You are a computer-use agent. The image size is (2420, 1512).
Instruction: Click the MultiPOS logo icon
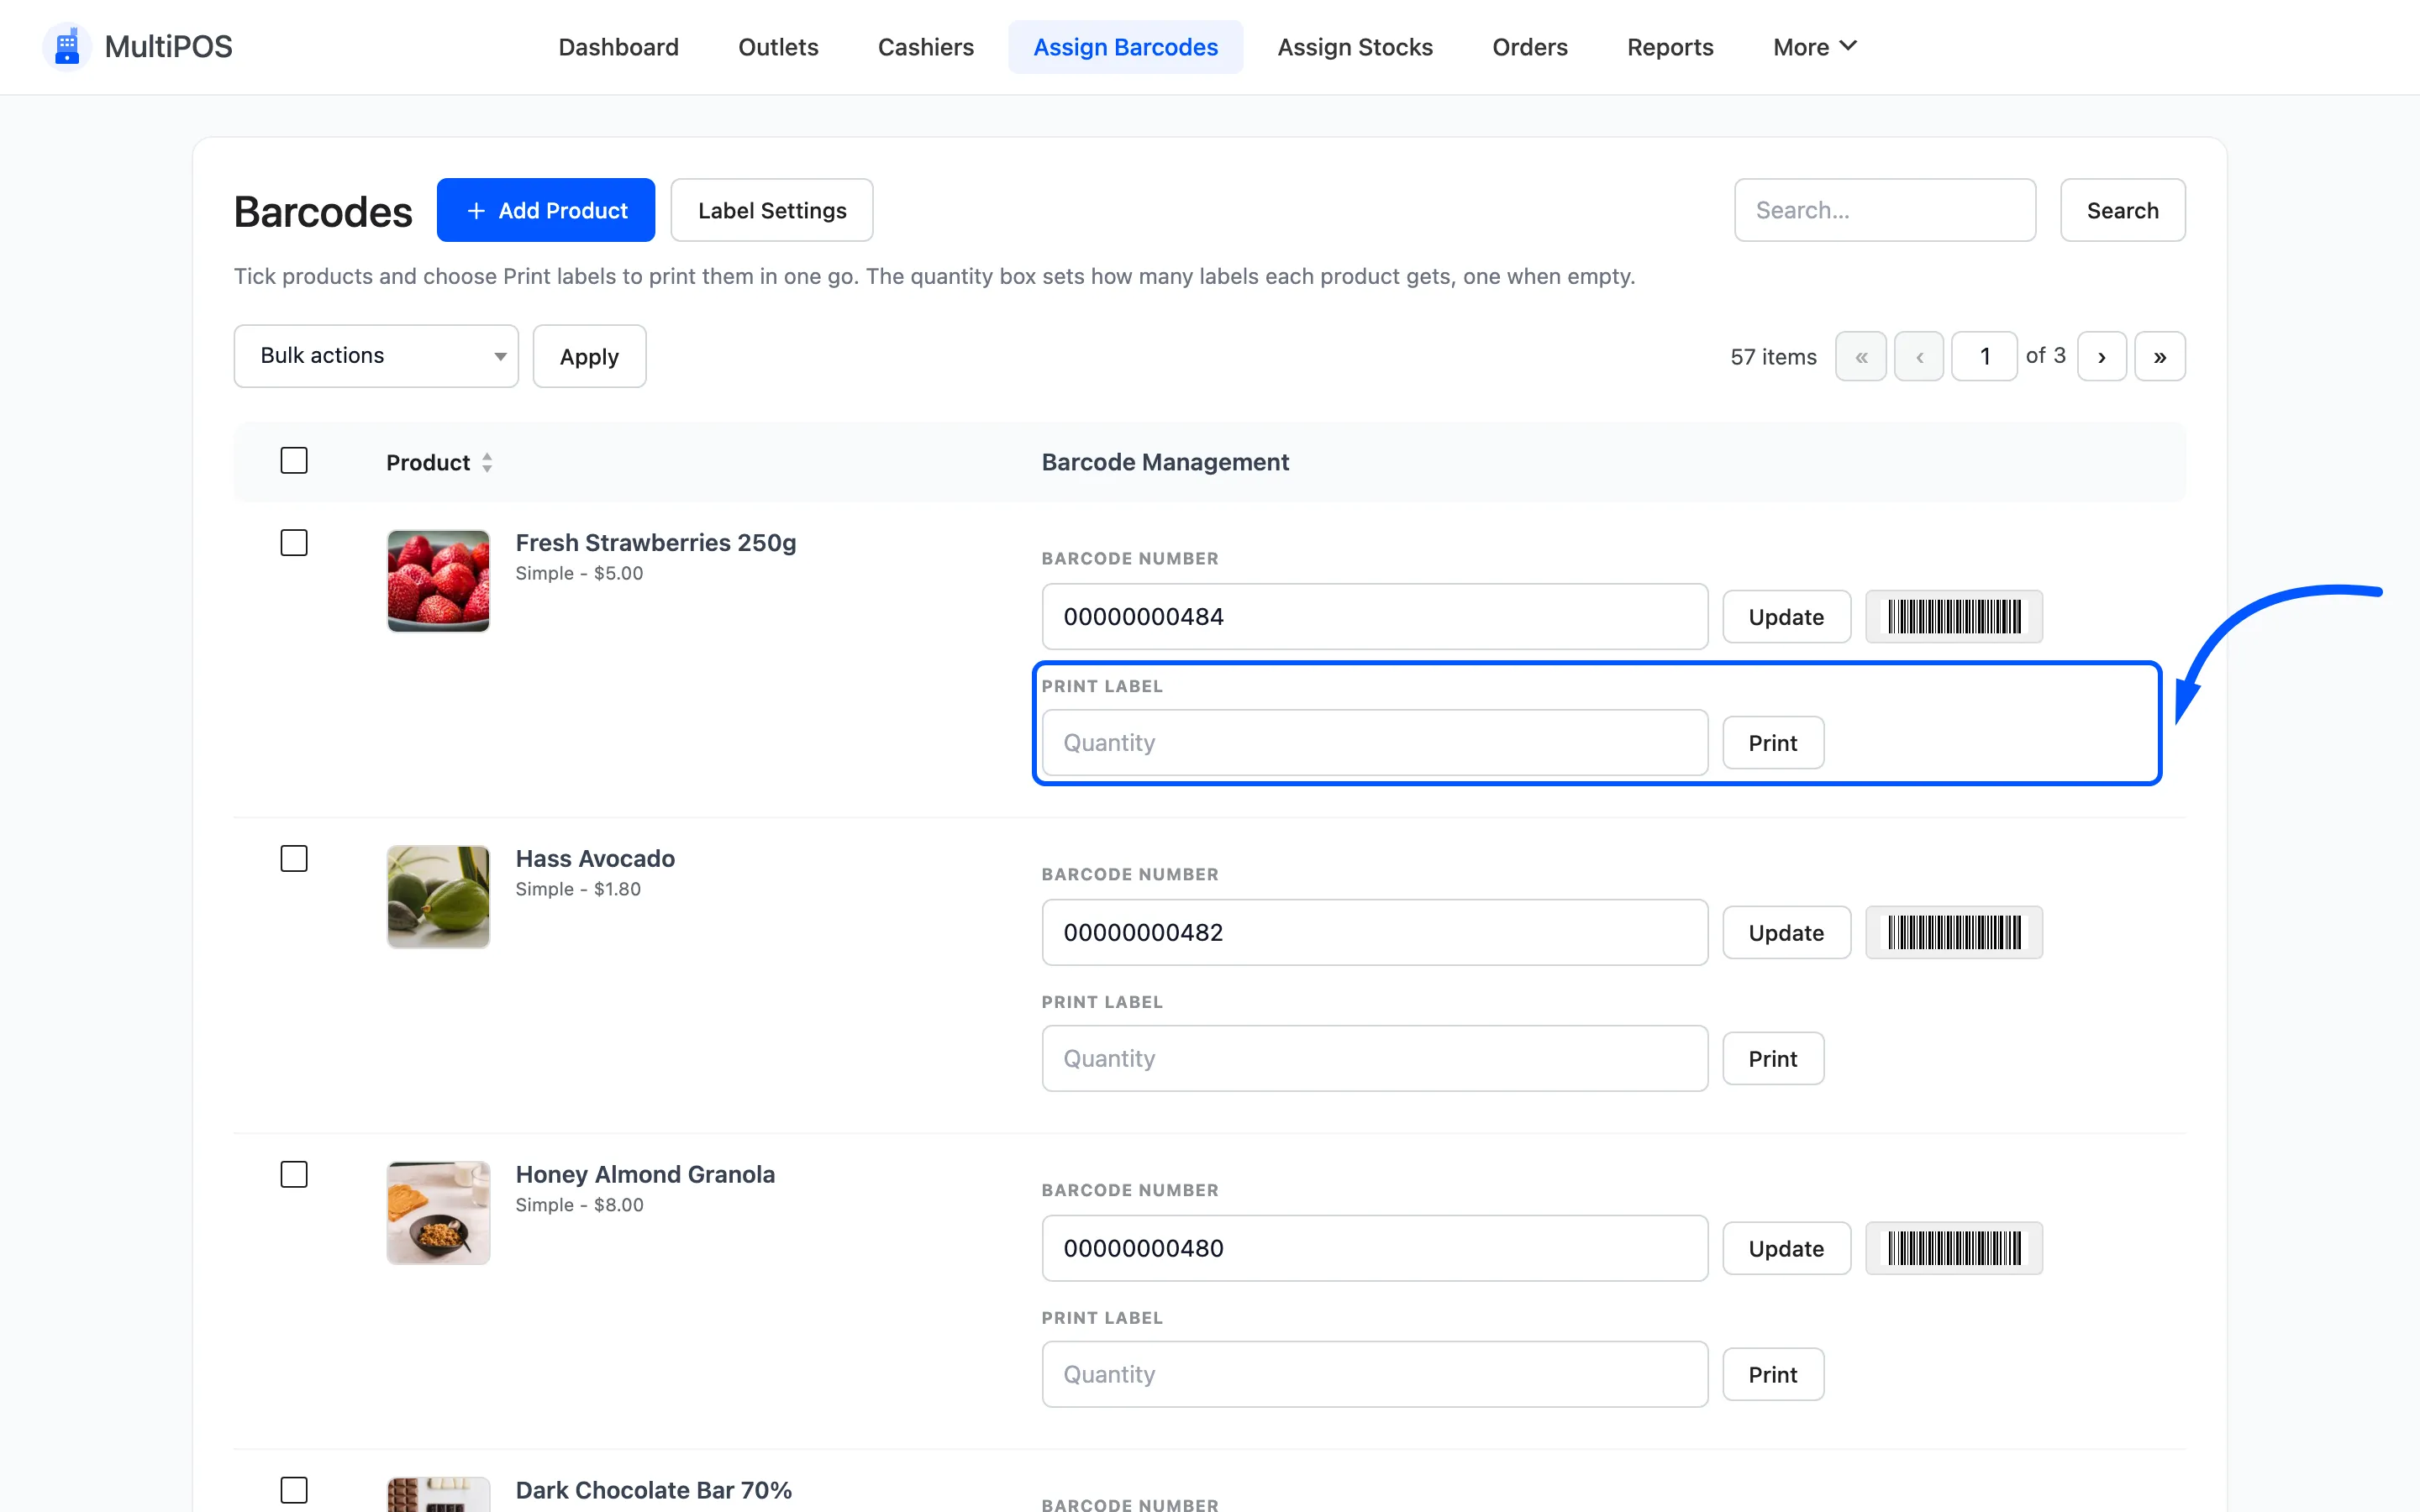pos(67,47)
